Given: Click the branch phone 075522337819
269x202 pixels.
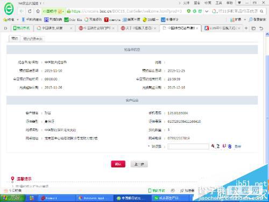Looking at the screenshot, I should pyautogui.click(x=179, y=138).
